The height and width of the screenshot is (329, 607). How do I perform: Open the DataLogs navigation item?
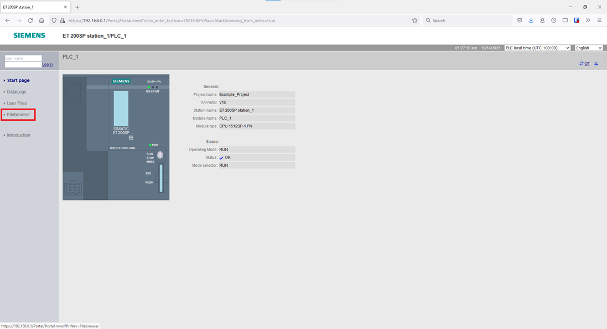(16, 92)
